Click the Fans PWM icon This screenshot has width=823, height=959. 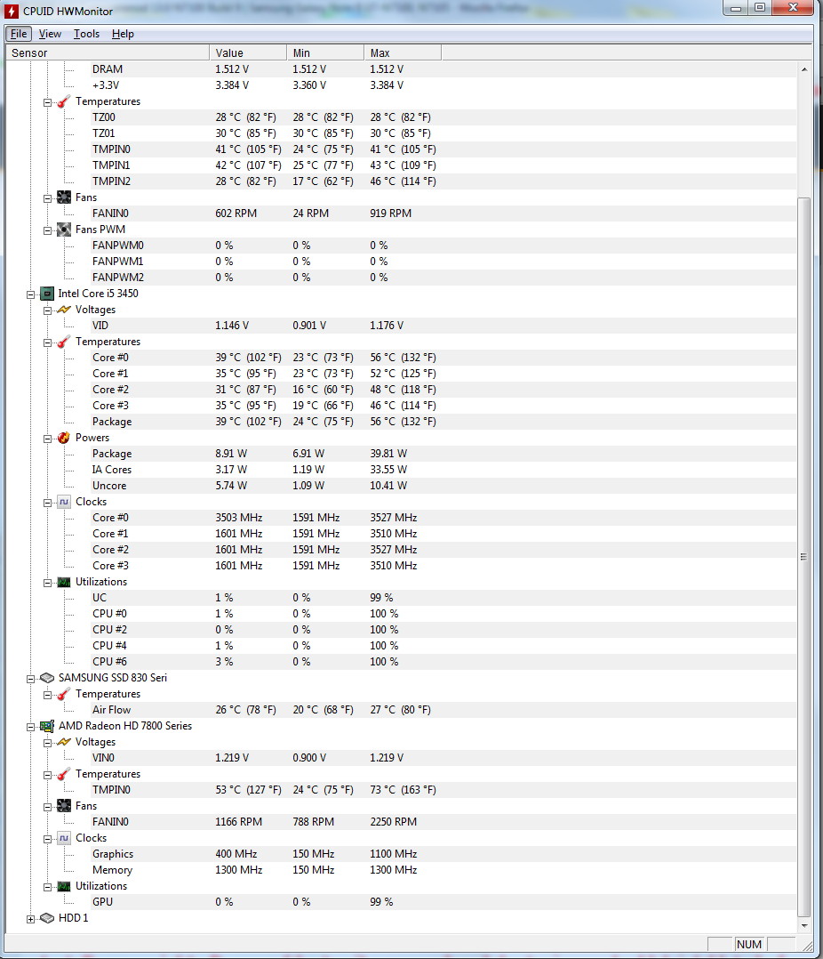tap(63, 230)
